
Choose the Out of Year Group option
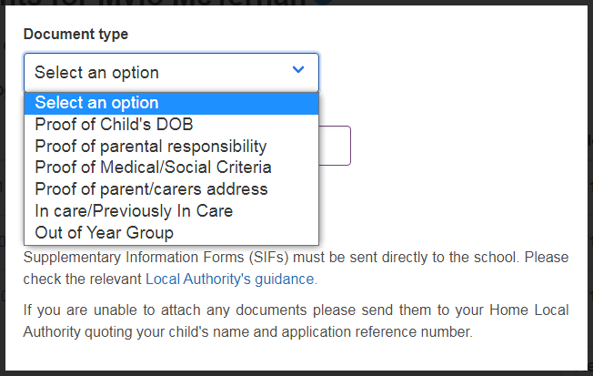pyautogui.click(x=105, y=233)
